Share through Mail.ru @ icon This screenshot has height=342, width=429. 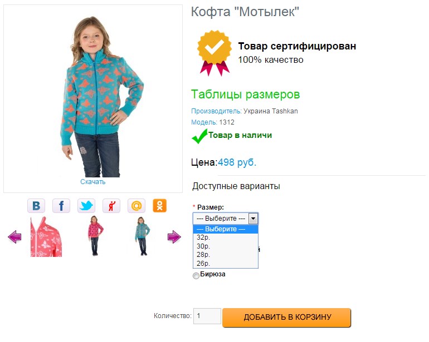(x=136, y=206)
